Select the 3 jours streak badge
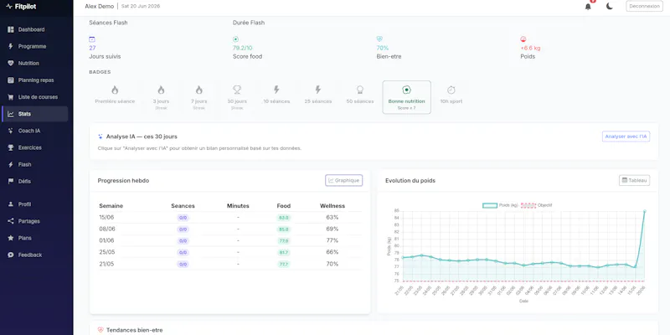The width and height of the screenshot is (670, 335). [x=161, y=97]
